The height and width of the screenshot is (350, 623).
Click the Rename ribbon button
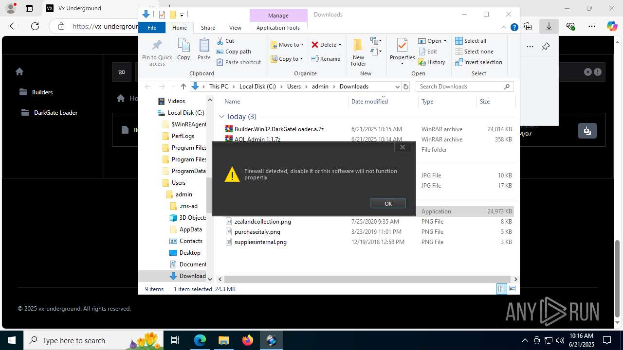click(326, 59)
